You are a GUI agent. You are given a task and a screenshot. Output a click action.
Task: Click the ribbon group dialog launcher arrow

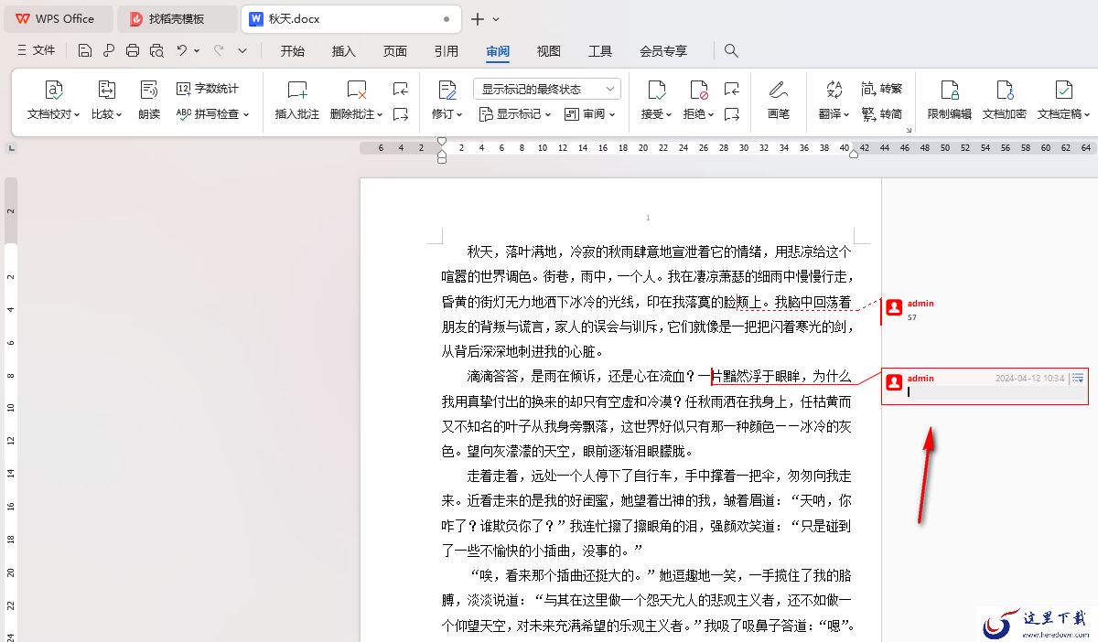[910, 131]
